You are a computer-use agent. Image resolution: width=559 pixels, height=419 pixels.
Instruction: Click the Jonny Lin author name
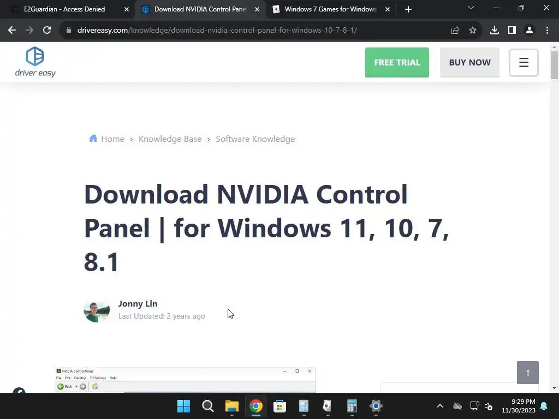tap(138, 303)
